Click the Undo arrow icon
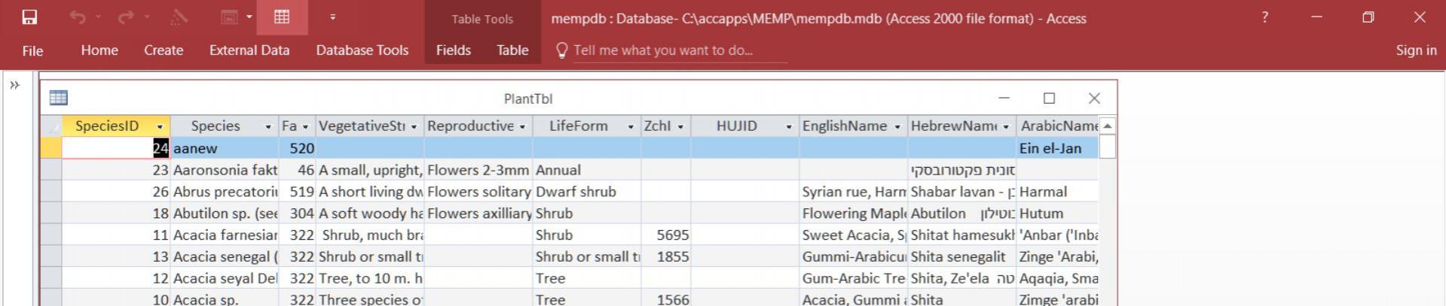Screen dimensions: 1446x306 pos(77,17)
